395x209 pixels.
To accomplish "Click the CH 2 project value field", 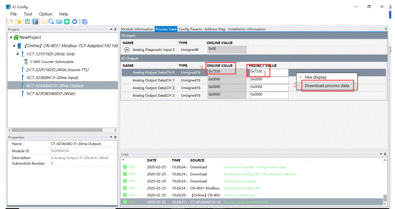I will [x=269, y=88].
